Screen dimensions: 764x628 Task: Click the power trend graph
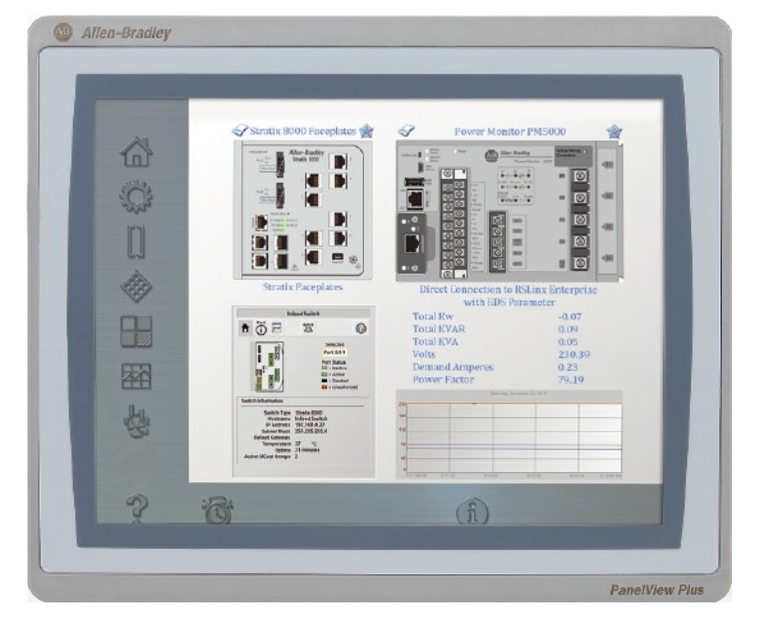click(x=510, y=437)
